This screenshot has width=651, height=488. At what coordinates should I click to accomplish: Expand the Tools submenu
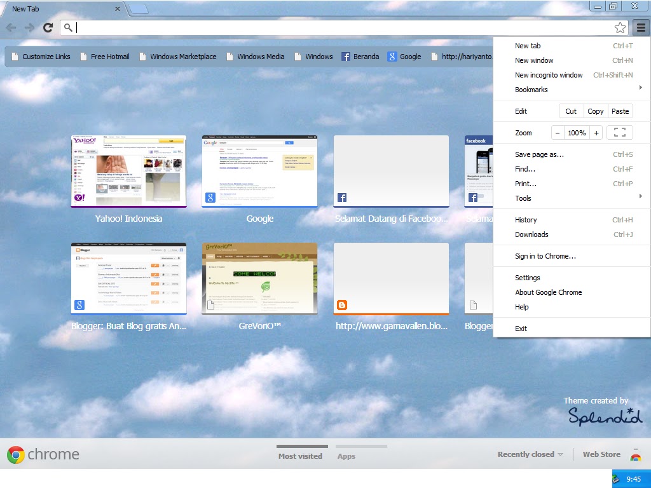click(572, 198)
